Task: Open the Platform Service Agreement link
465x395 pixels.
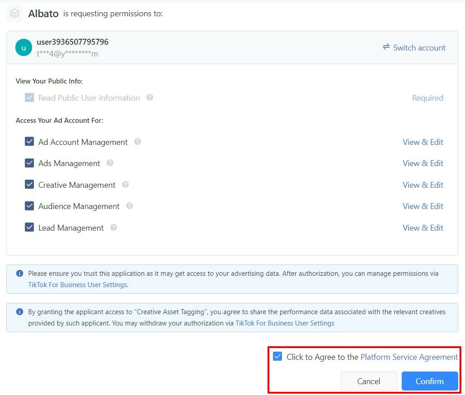Action: [409, 357]
